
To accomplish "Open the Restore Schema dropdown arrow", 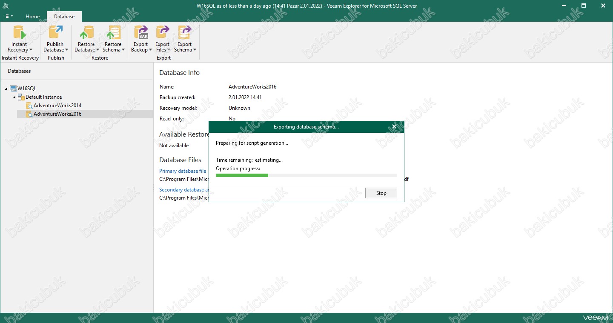I will point(123,50).
